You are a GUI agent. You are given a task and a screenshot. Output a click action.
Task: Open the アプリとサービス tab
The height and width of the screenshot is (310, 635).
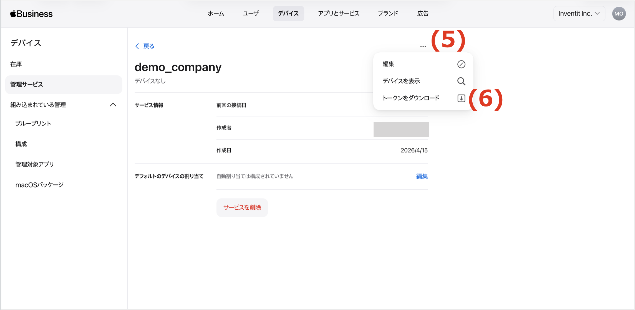point(339,14)
